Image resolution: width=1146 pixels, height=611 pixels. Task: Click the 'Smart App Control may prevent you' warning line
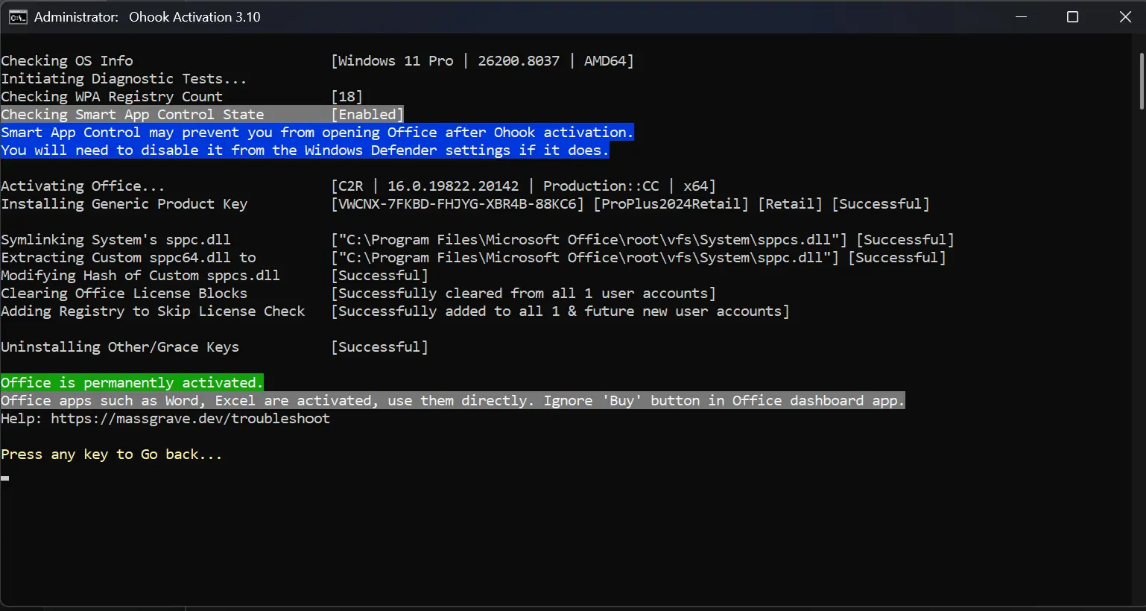317,133
